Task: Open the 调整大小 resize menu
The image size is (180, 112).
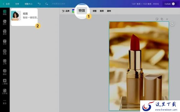Action: click(x=28, y=4)
